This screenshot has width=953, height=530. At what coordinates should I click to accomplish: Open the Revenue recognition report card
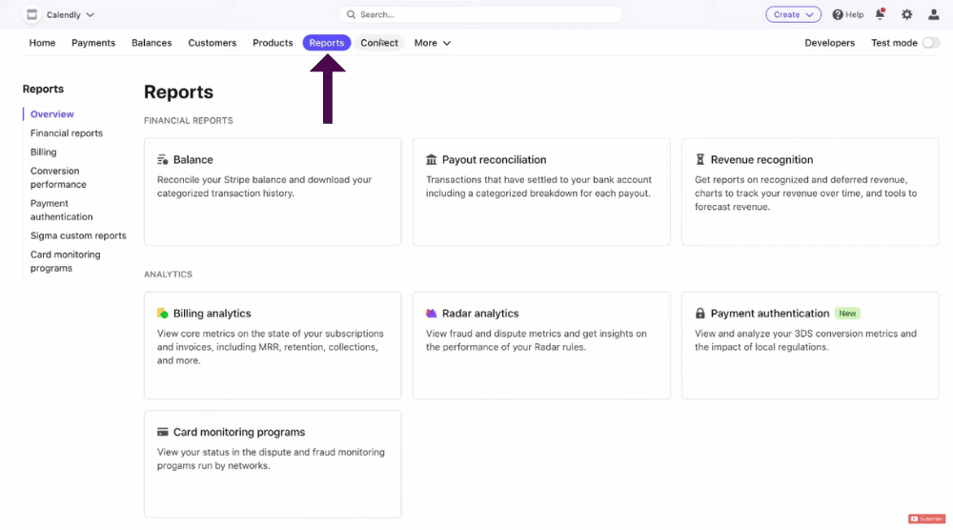point(809,192)
